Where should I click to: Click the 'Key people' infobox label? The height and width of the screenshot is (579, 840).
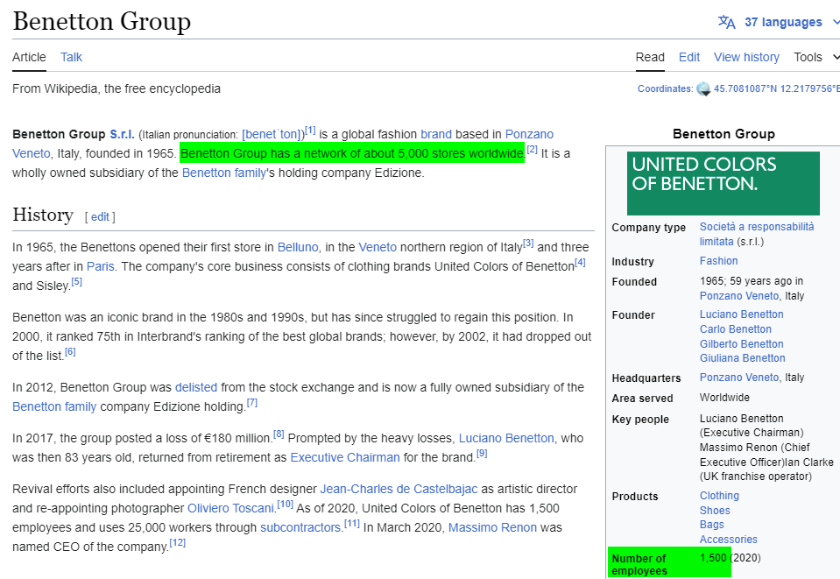tap(640, 420)
